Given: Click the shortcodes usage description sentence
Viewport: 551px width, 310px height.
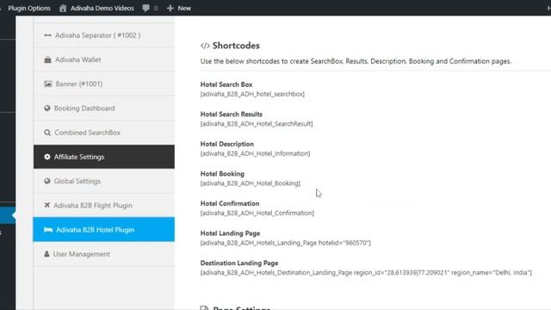Looking at the screenshot, I should [356, 61].
